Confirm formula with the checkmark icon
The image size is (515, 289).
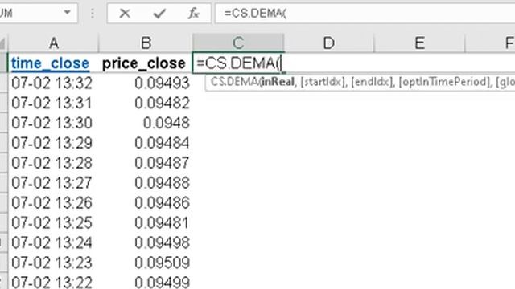click(159, 14)
